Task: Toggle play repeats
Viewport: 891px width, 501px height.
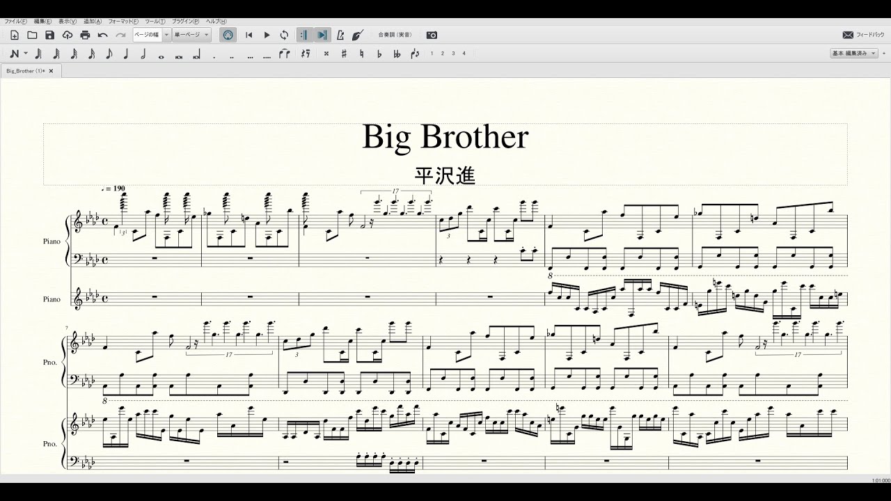Action: [x=304, y=35]
